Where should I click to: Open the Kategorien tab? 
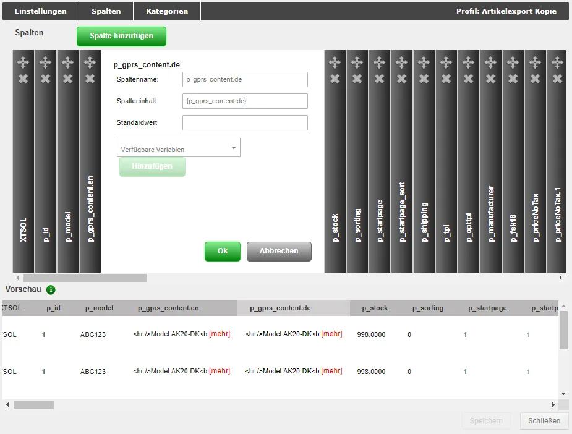167,11
